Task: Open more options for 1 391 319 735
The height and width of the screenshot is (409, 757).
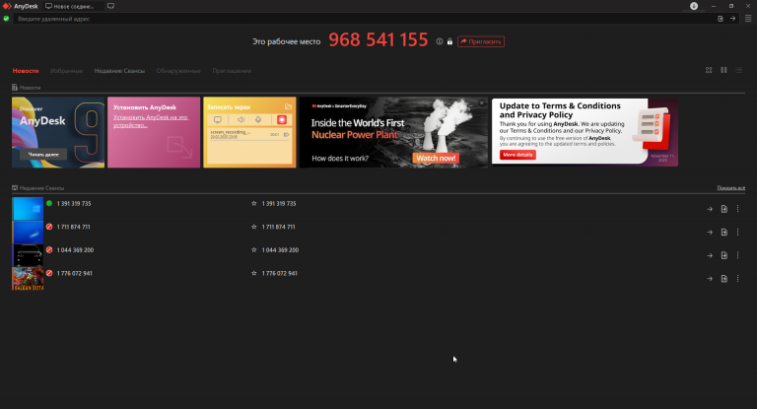Action: 737,209
